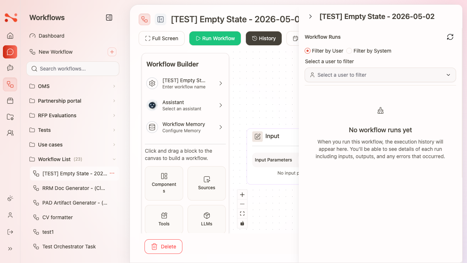Click the History button
Viewport: 467px width, 263px height.
coord(264,38)
